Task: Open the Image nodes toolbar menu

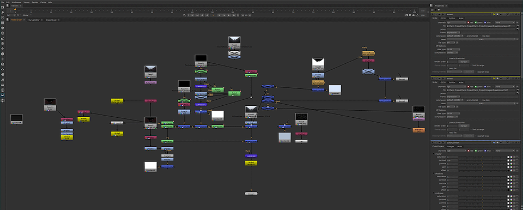Action: [x=3, y=7]
